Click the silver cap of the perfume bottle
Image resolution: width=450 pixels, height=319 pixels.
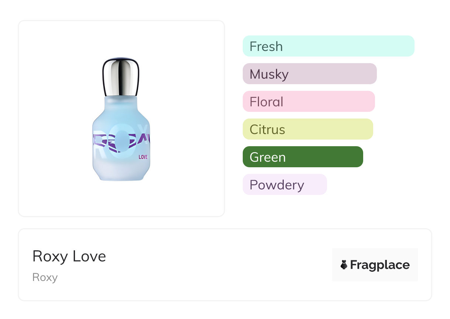(120, 76)
